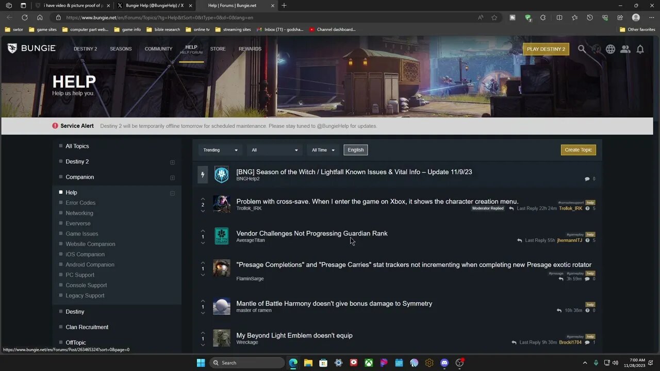Open Trollok_IRK avatar thumbnail
The image size is (660, 371).
tap(222, 204)
